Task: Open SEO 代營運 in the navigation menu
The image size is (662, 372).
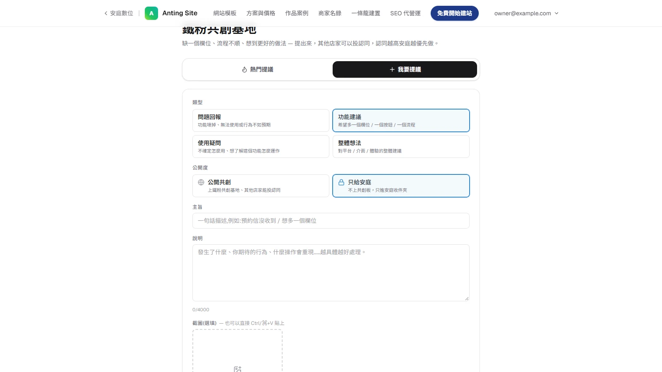Action: (x=405, y=13)
